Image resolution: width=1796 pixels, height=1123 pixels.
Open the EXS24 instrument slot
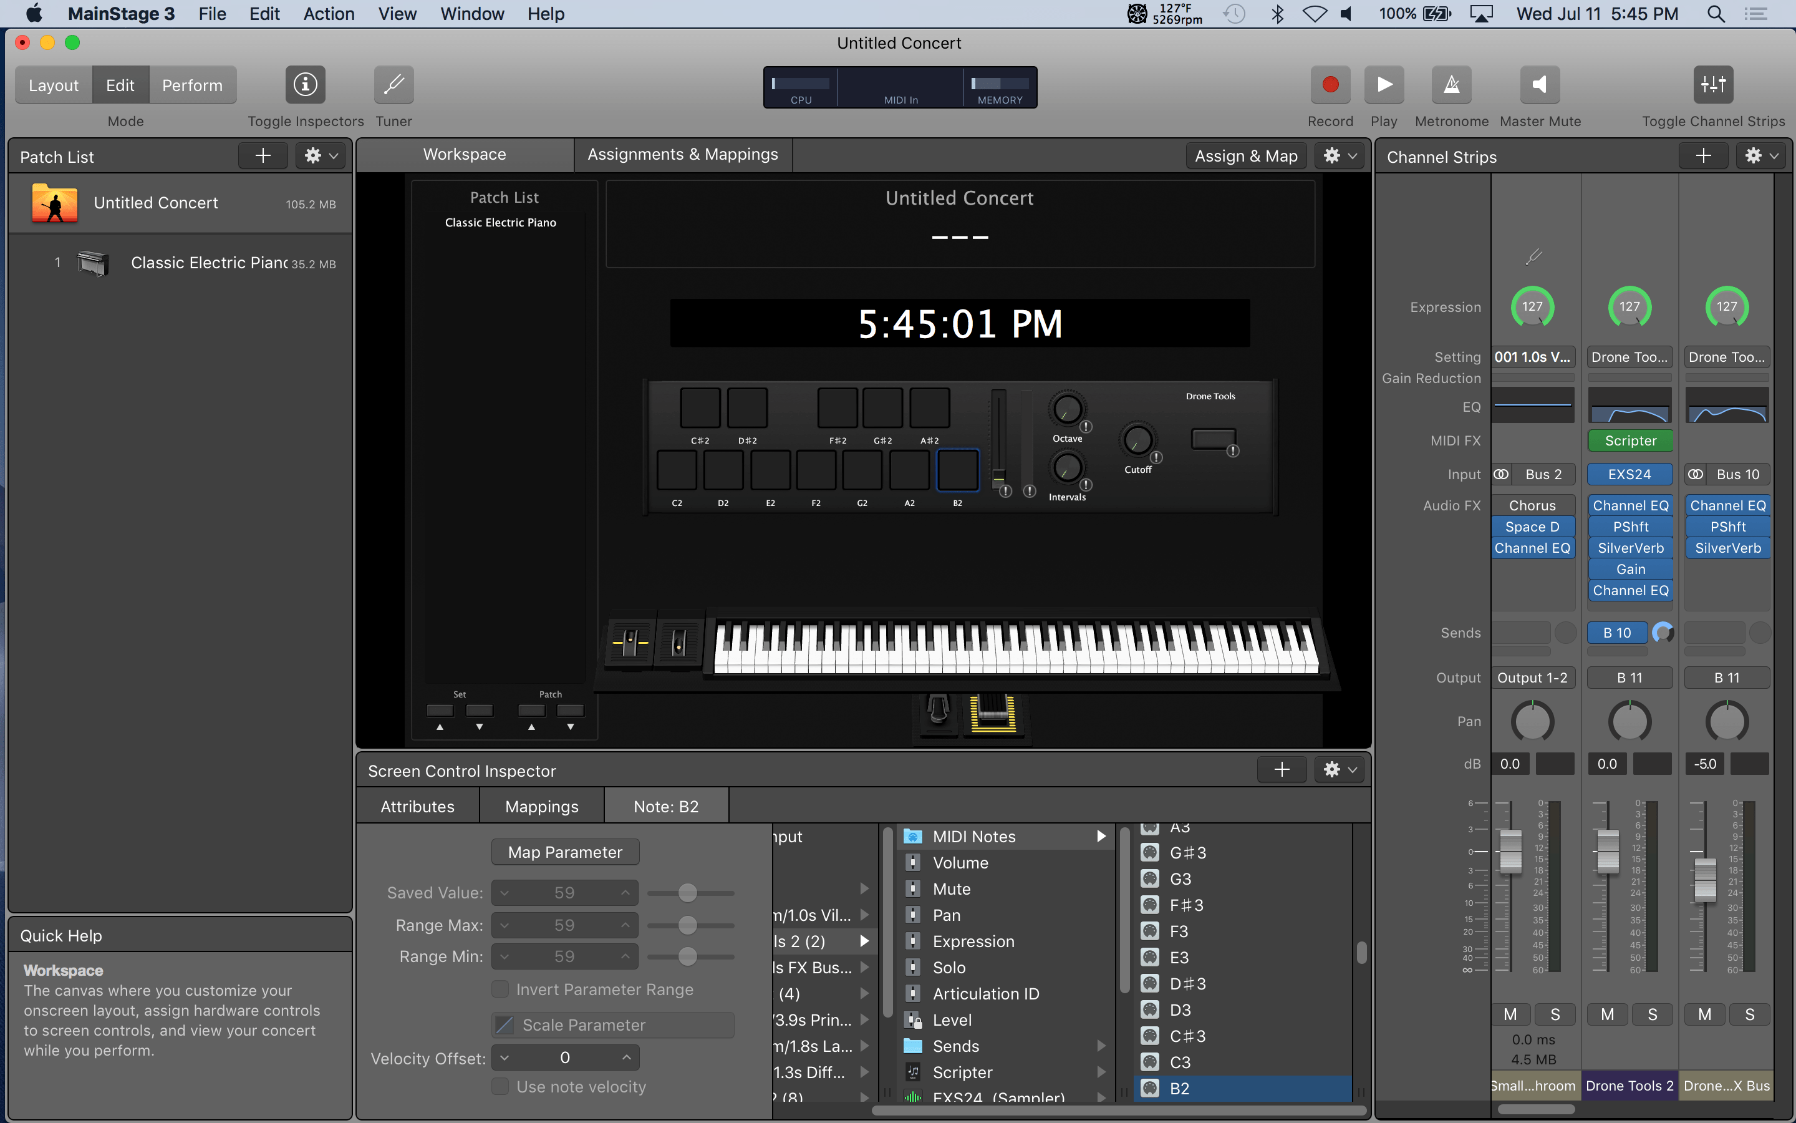click(x=1629, y=474)
